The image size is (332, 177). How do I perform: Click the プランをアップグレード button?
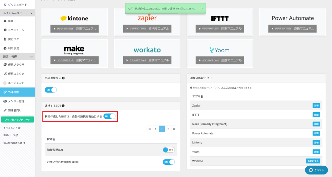pyautogui.click(x=18, y=119)
